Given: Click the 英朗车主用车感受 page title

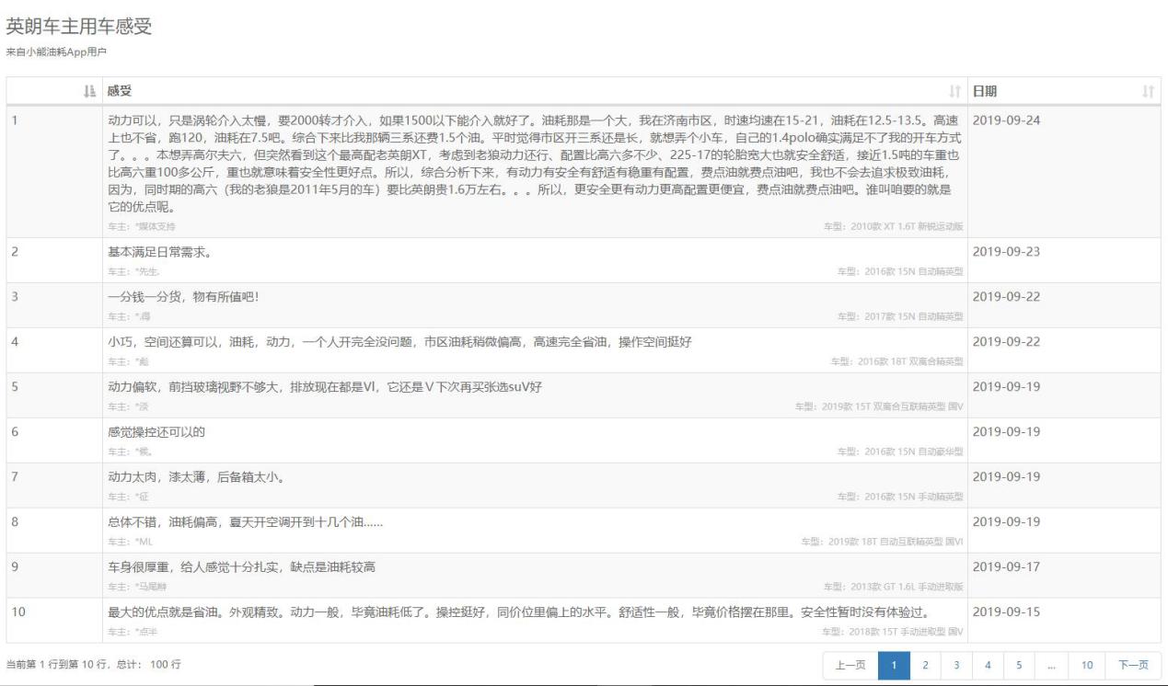Looking at the screenshot, I should (x=79, y=27).
